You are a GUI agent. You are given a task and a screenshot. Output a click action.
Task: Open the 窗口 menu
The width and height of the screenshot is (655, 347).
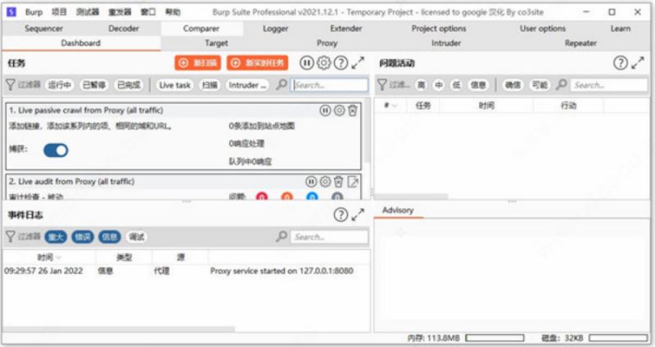click(x=148, y=12)
